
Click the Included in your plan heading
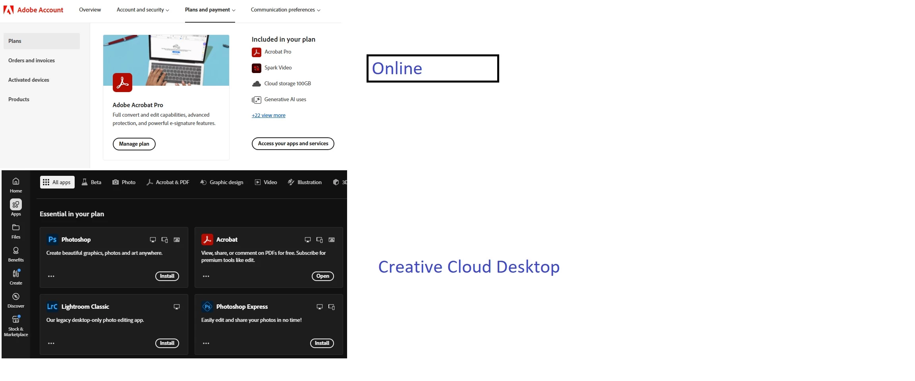[284, 39]
